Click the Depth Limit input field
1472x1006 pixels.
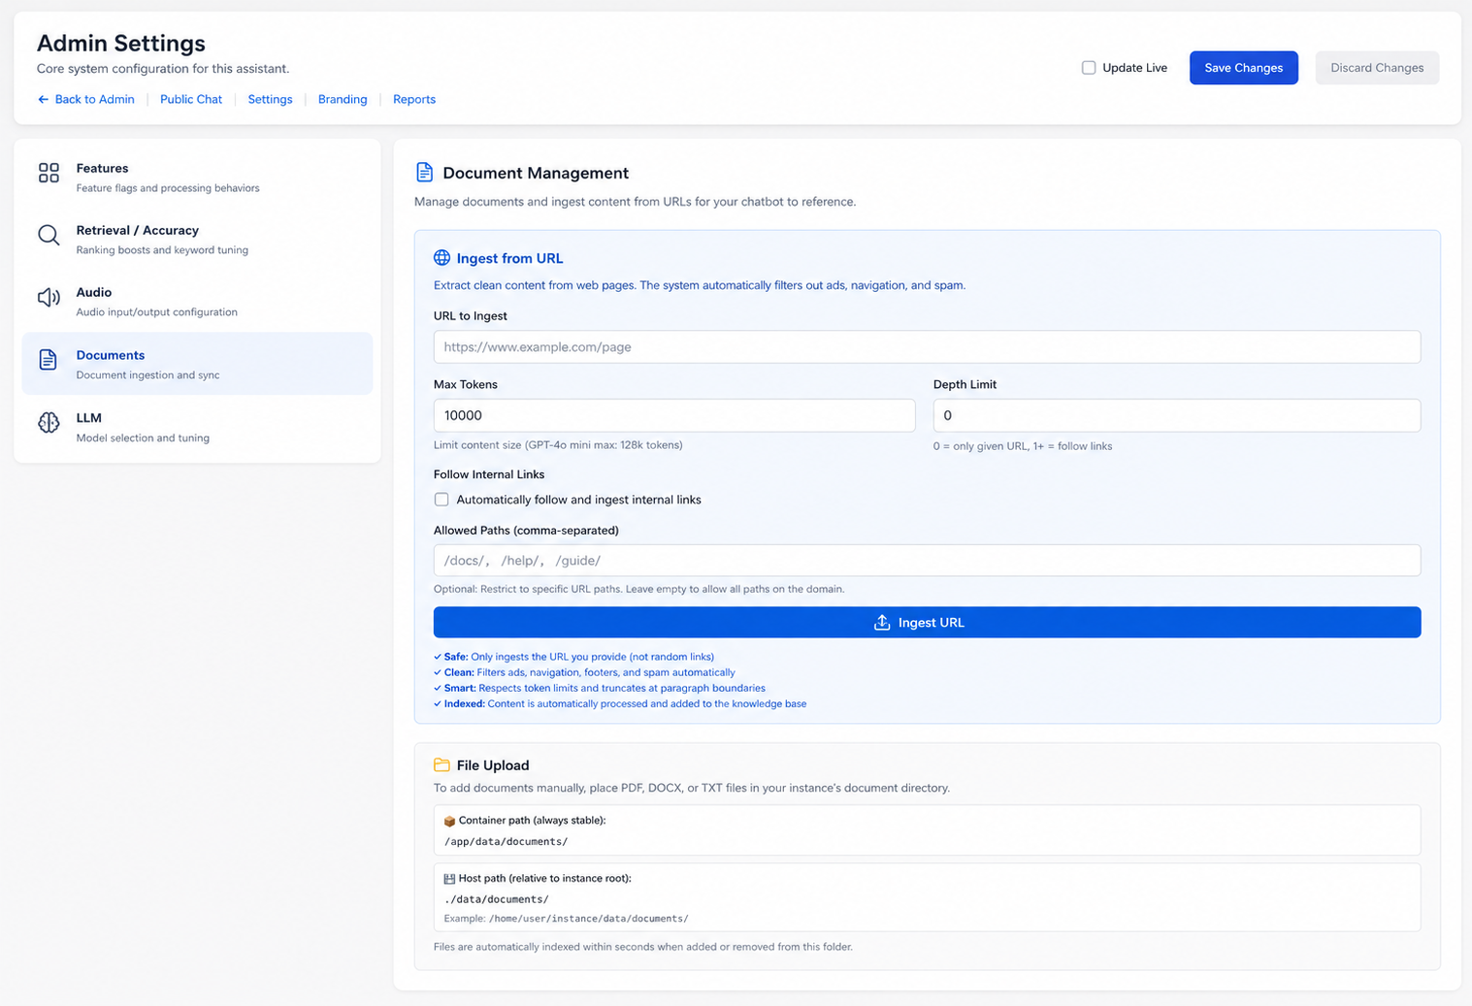point(1176,415)
